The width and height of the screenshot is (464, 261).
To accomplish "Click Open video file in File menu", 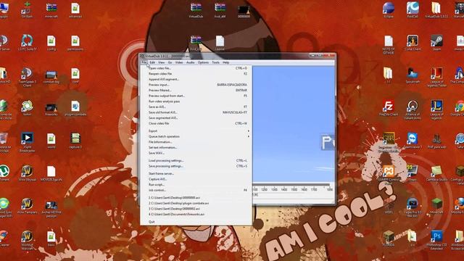I will coord(196,68).
